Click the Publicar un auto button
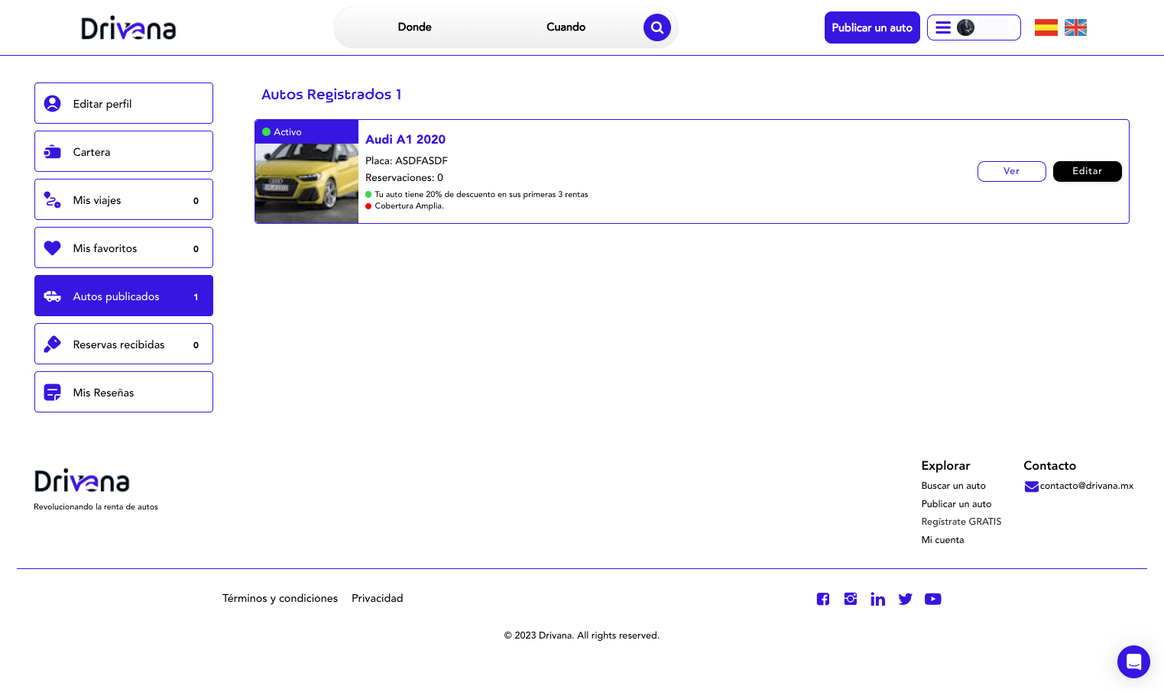 pos(872,27)
